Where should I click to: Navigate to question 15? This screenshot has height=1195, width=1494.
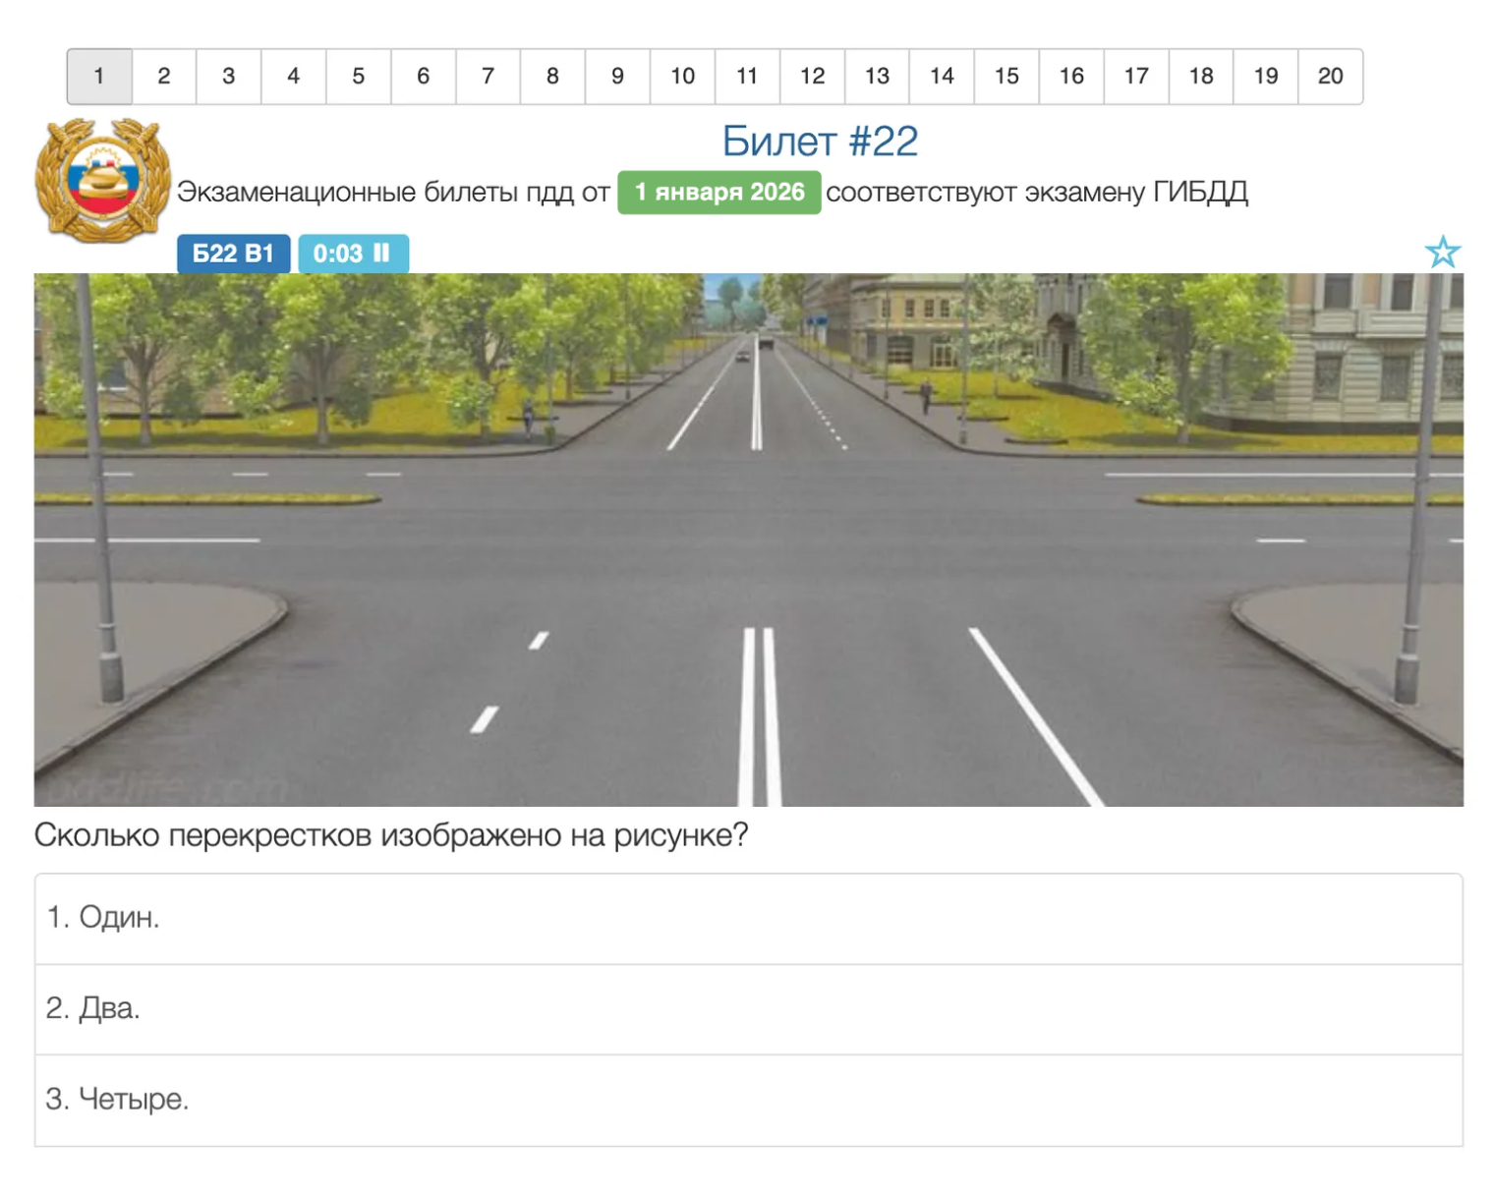click(1006, 77)
